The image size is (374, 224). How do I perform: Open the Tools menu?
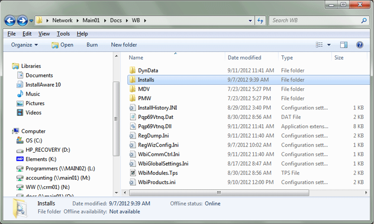(63, 34)
